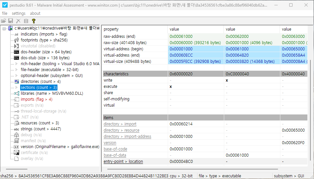The image size is (314, 179).
Task: Click the yellow help question mark icon
Action: coord(33,21)
